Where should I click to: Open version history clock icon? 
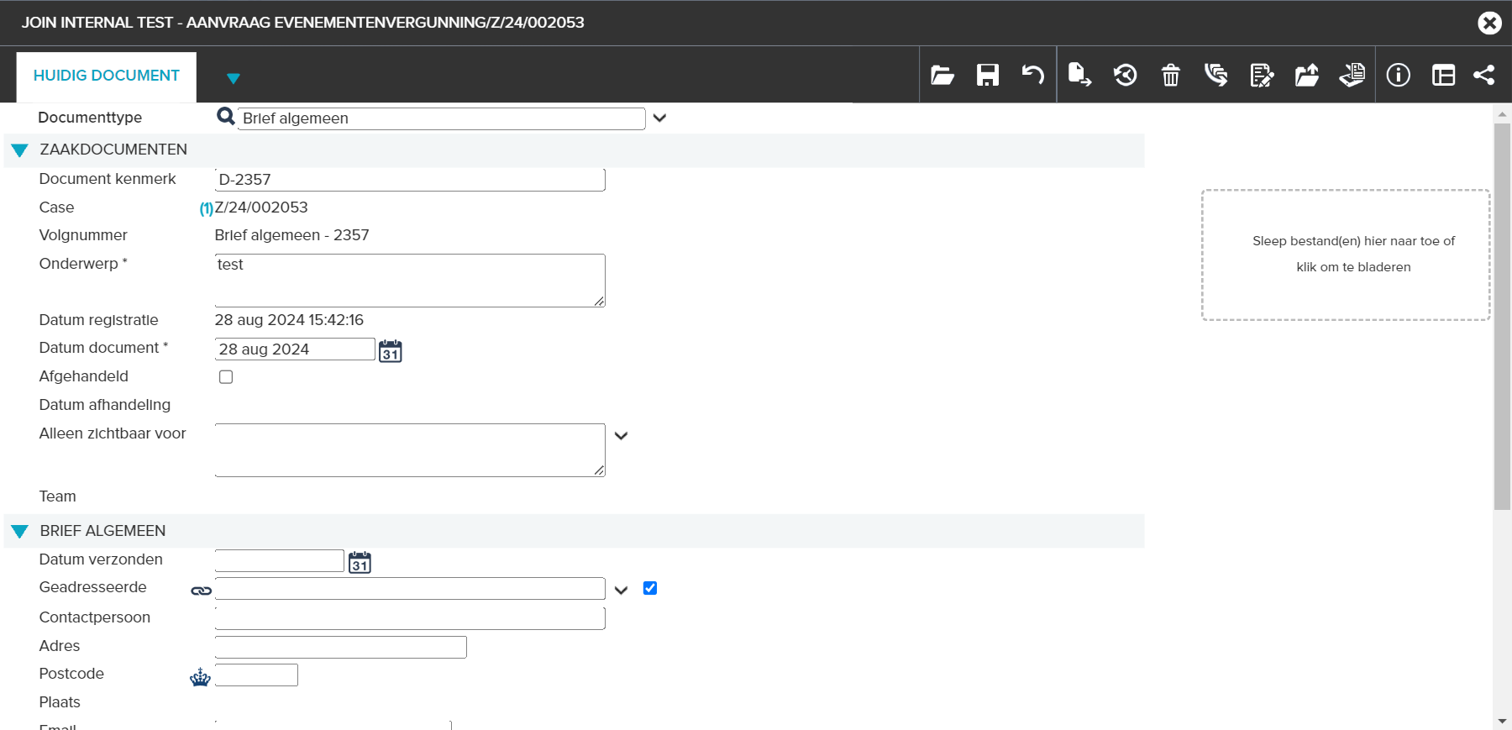coord(1126,76)
